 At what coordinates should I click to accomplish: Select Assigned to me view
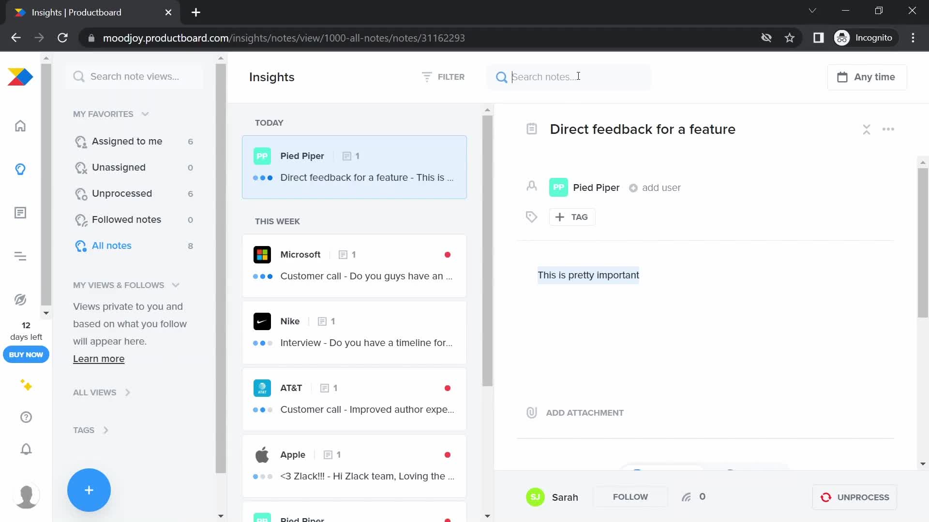(x=134, y=141)
